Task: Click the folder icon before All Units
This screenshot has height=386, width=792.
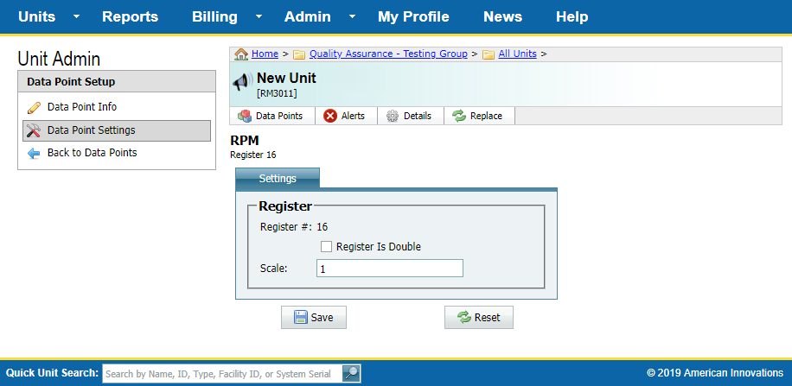Action: (x=489, y=54)
